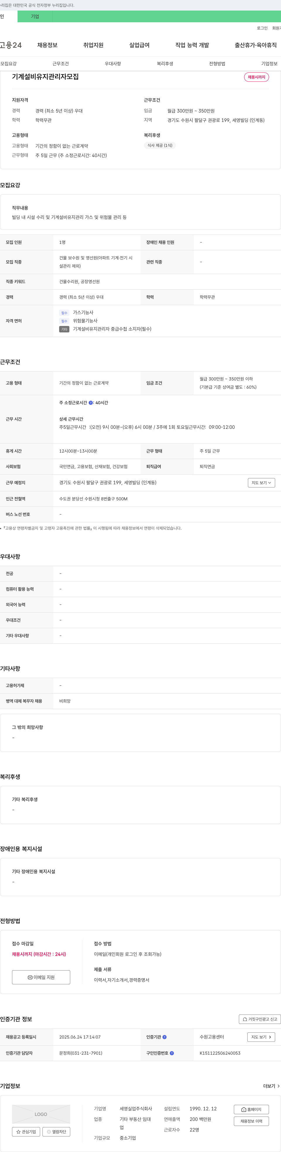Screen dimensions: 281x1152
Task: Open the 채용정보 menu
Action: tap(47, 45)
